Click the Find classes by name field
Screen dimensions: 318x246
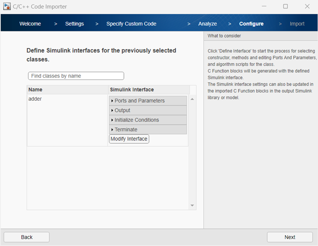tap(76, 76)
